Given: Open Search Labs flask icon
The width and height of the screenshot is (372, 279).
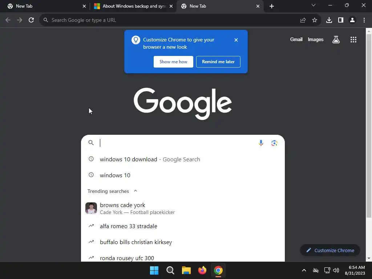Looking at the screenshot, I should pyautogui.click(x=336, y=40).
